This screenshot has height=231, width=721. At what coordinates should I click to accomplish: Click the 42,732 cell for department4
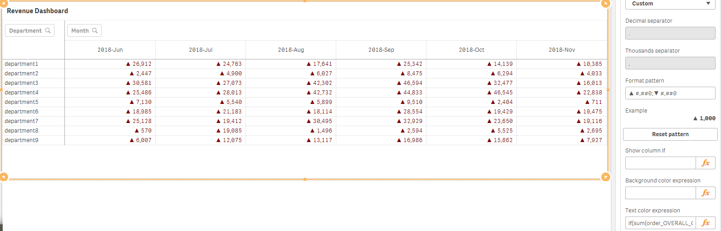(319, 93)
